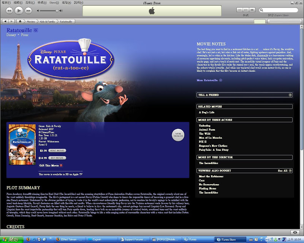The image size is (304, 243).
Task: Open Man of La Mancha link
Action: [211, 138]
